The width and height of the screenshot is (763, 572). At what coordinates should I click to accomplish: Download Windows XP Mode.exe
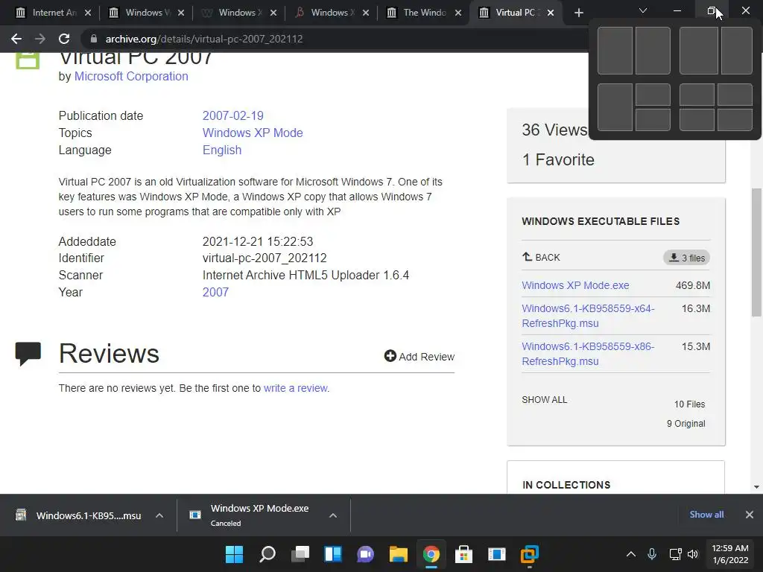click(575, 285)
